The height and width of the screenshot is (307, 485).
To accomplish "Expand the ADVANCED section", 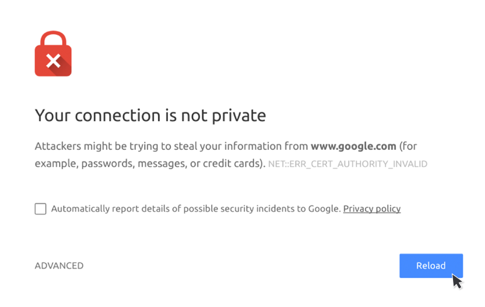I will tap(59, 265).
